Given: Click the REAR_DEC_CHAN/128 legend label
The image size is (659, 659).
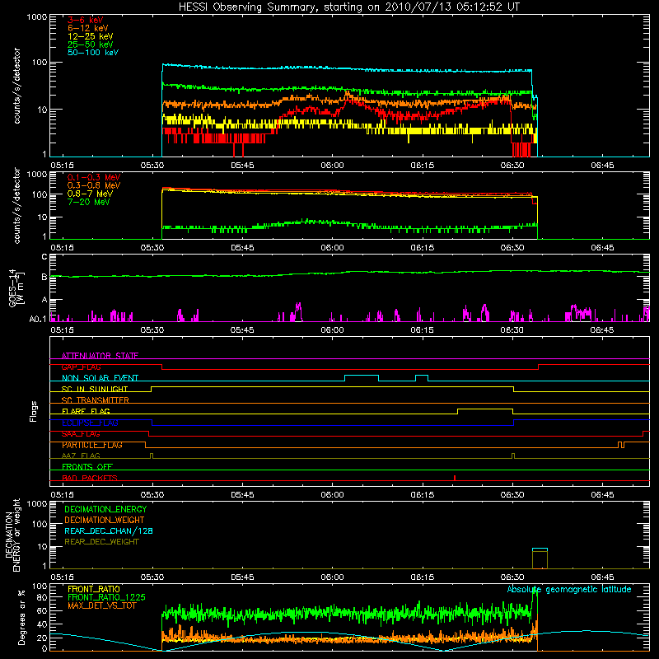Looking at the screenshot, I should click(x=109, y=530).
